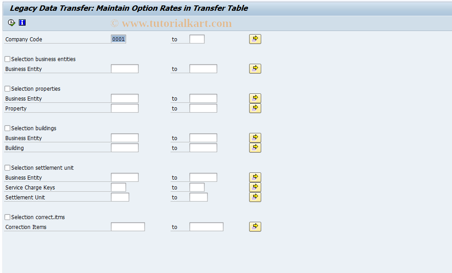Open multiple selection for Settlement Unit
This screenshot has width=452, height=273.
[255, 197]
